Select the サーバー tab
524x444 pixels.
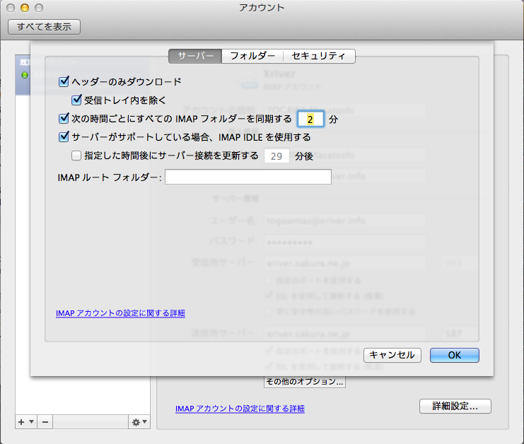(195, 56)
